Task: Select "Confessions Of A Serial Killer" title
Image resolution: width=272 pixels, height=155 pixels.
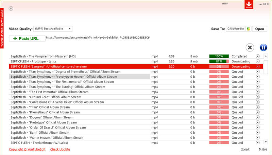Action: (57, 102)
